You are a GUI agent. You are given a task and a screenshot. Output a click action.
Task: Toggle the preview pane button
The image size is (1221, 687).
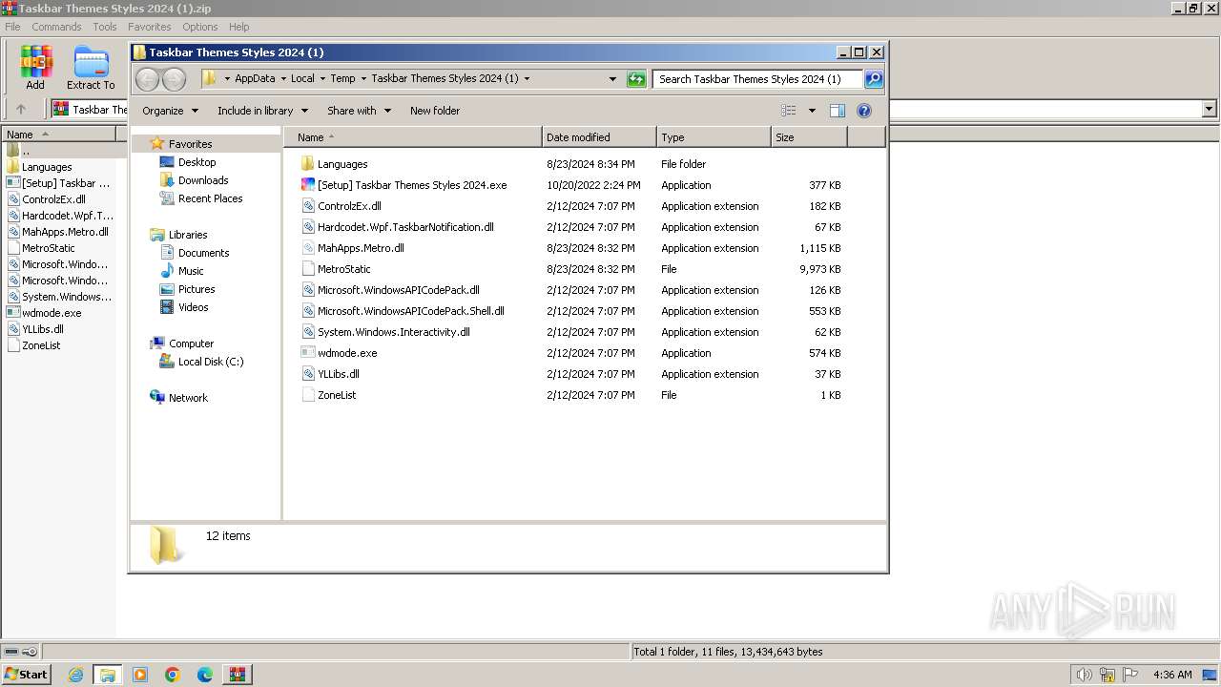tap(837, 111)
